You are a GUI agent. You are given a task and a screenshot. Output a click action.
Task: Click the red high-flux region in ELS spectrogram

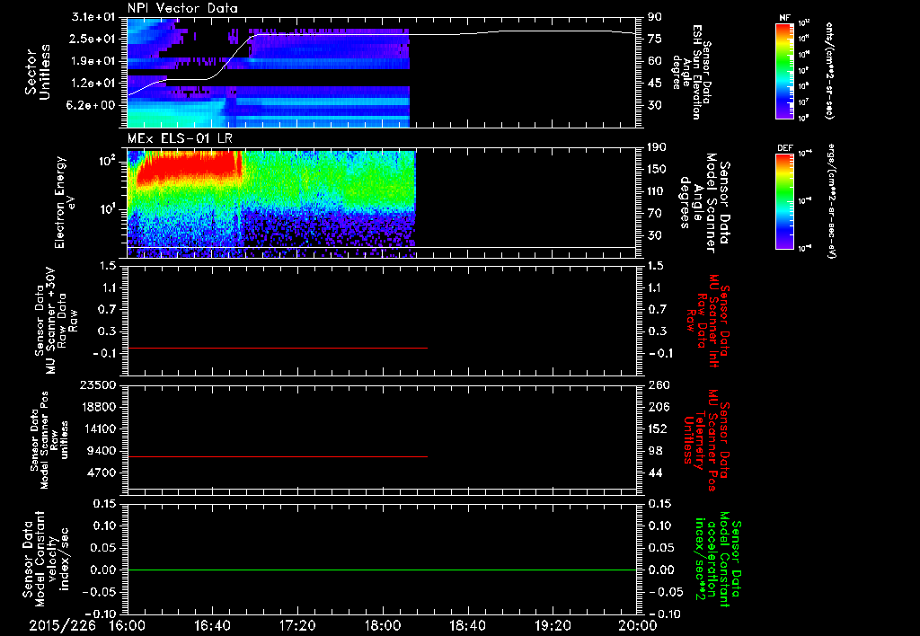click(190, 165)
